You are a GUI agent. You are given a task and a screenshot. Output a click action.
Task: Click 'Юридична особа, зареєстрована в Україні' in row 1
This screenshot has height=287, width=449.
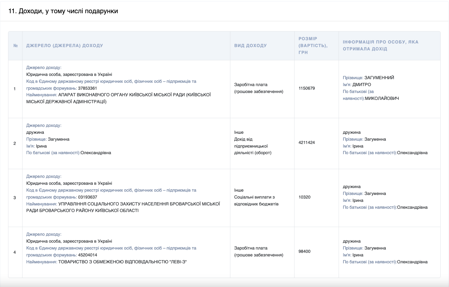69,74
